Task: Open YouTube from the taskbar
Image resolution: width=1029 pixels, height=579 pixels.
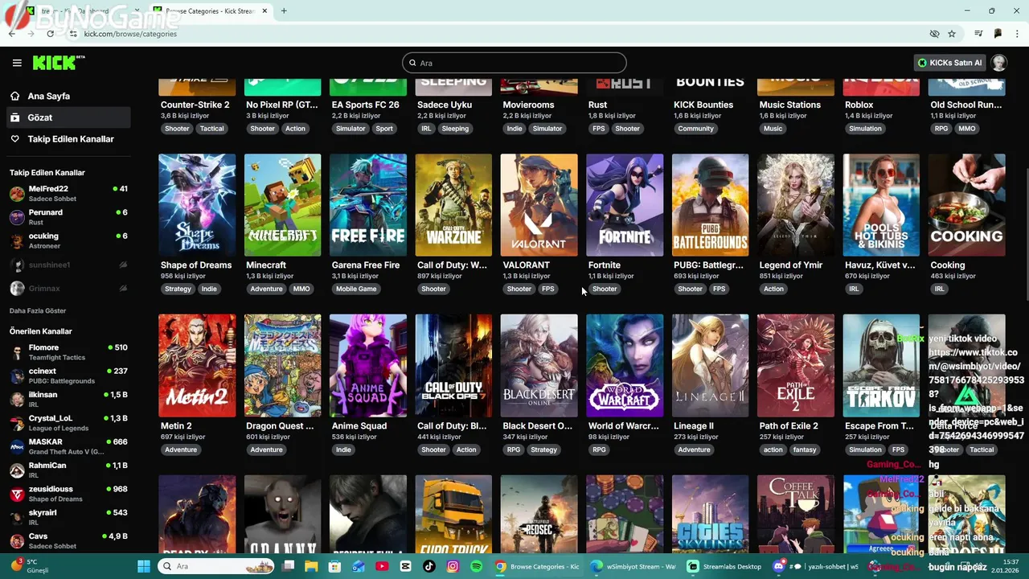Action: pos(382,566)
